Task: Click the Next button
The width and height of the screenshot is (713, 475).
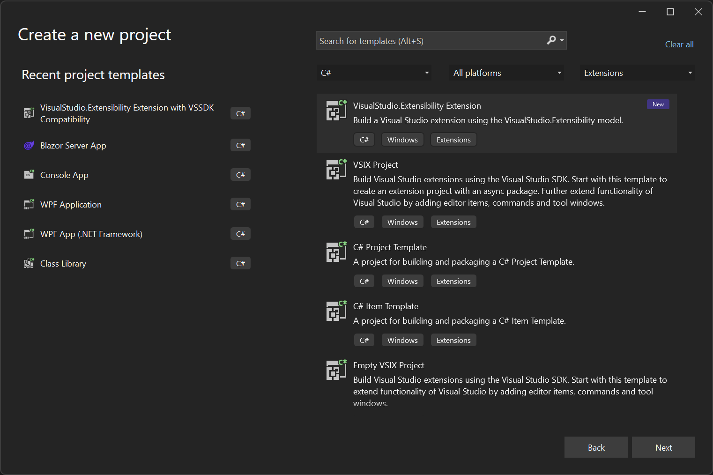Action: [663, 447]
